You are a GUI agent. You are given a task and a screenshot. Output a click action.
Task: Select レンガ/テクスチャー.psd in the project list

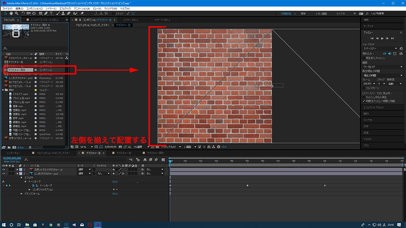click(x=20, y=78)
